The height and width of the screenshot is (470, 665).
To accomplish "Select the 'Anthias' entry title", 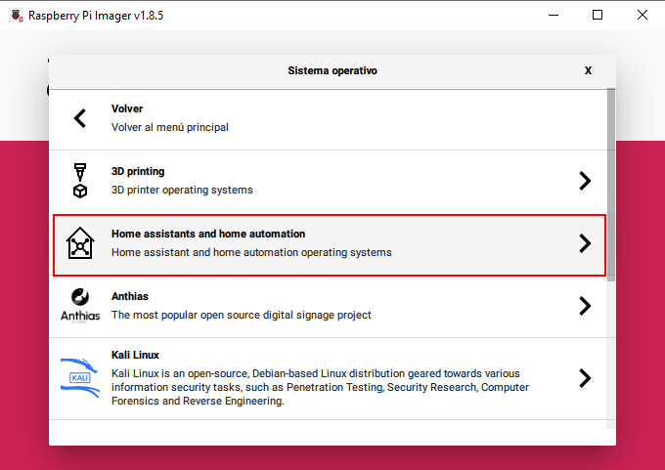I will point(130,296).
